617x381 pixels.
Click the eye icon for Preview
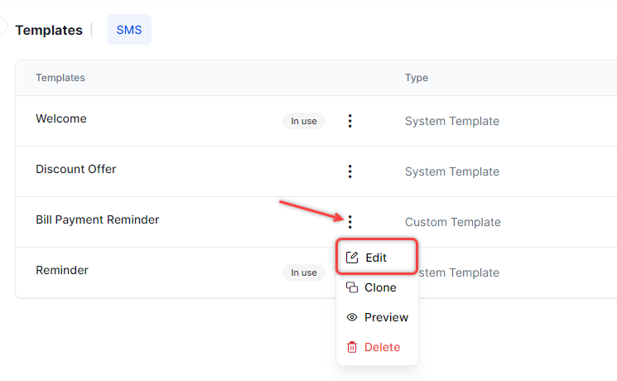point(352,317)
